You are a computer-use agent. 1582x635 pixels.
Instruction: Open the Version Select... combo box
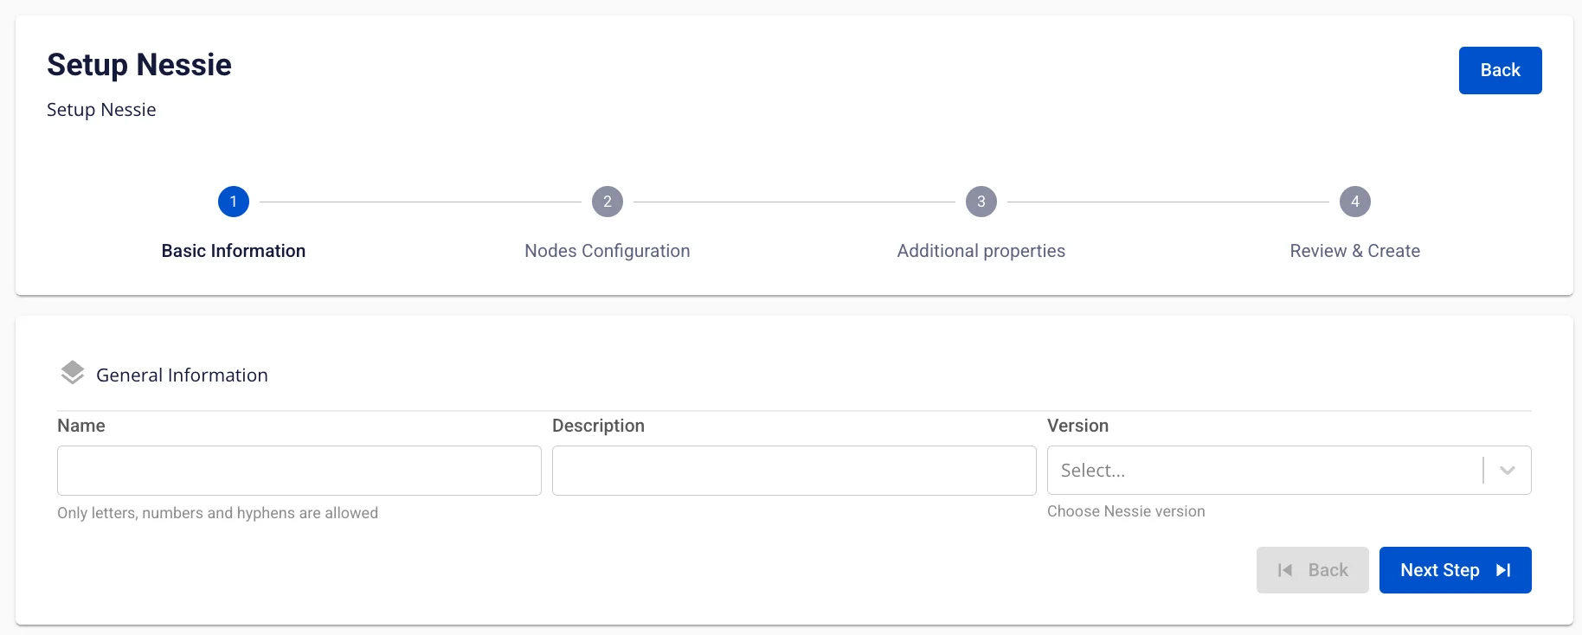pyautogui.click(x=1289, y=471)
